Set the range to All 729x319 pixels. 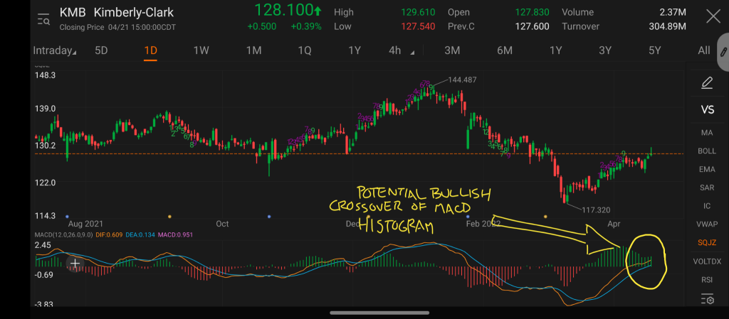pyautogui.click(x=704, y=50)
